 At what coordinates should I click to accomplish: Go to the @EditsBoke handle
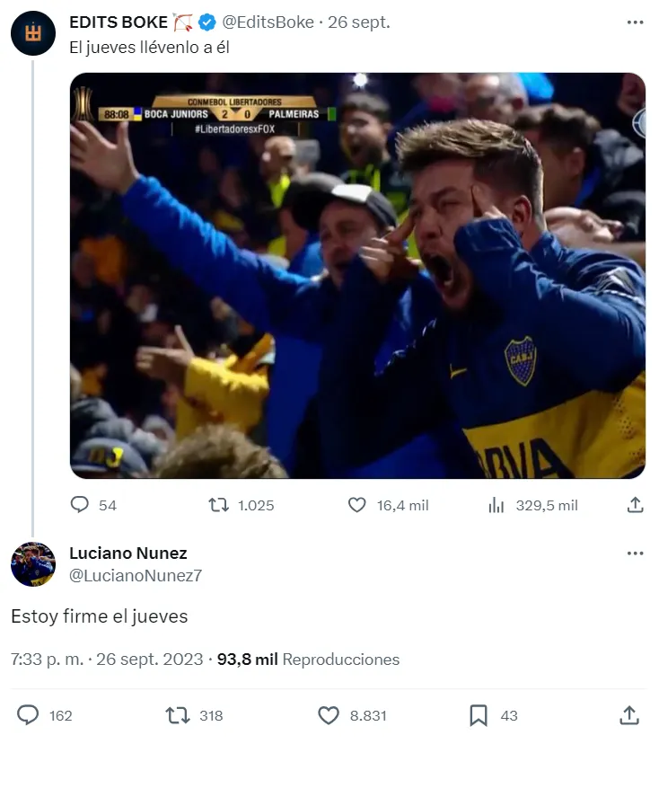pos(268,22)
